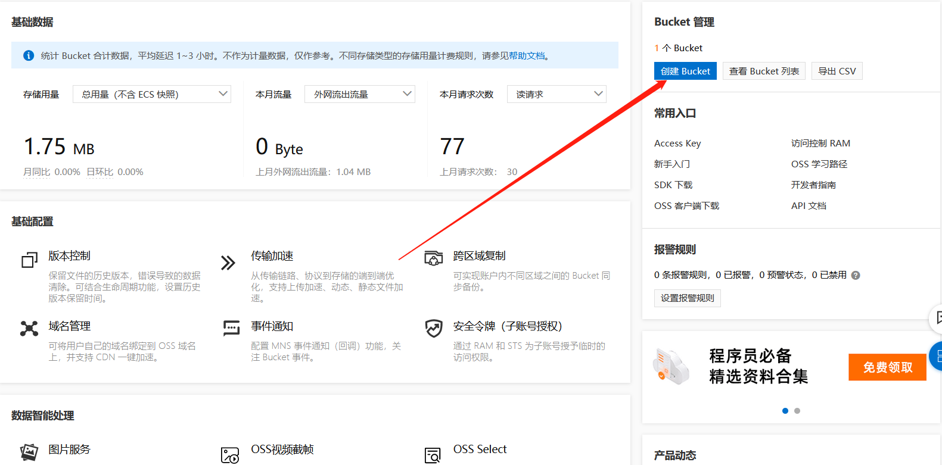Image resolution: width=942 pixels, height=465 pixels.
Task: Open the 事件通知 title link
Action: pyautogui.click(x=272, y=326)
